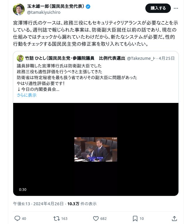This screenshot has height=224, width=189.
Task: Like the post with heart icon
Action: pyautogui.click(x=96, y=218)
